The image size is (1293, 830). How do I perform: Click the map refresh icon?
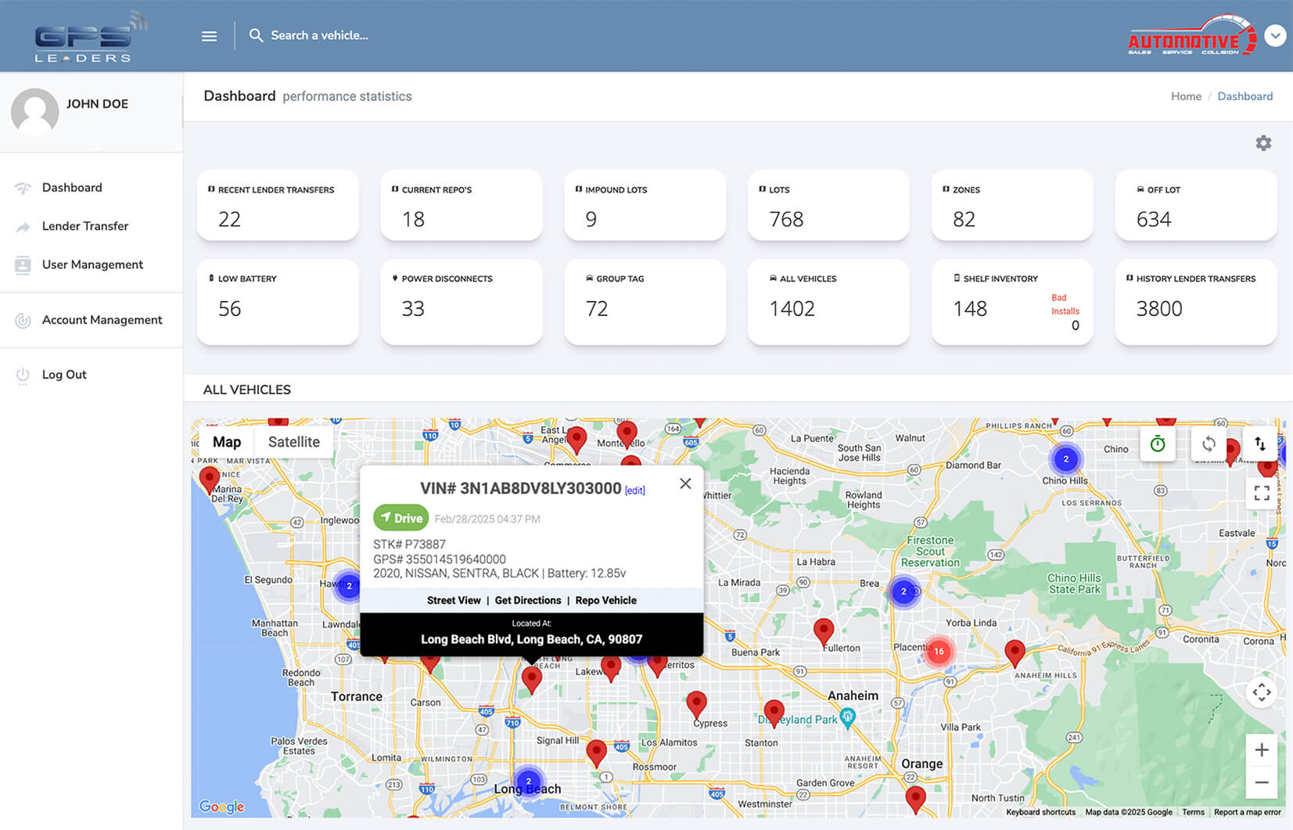pyautogui.click(x=1209, y=444)
